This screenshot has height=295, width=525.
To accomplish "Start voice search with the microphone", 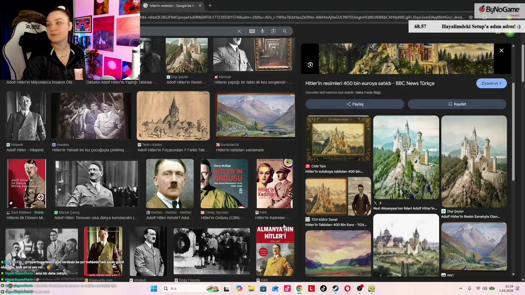I will tap(262, 31).
